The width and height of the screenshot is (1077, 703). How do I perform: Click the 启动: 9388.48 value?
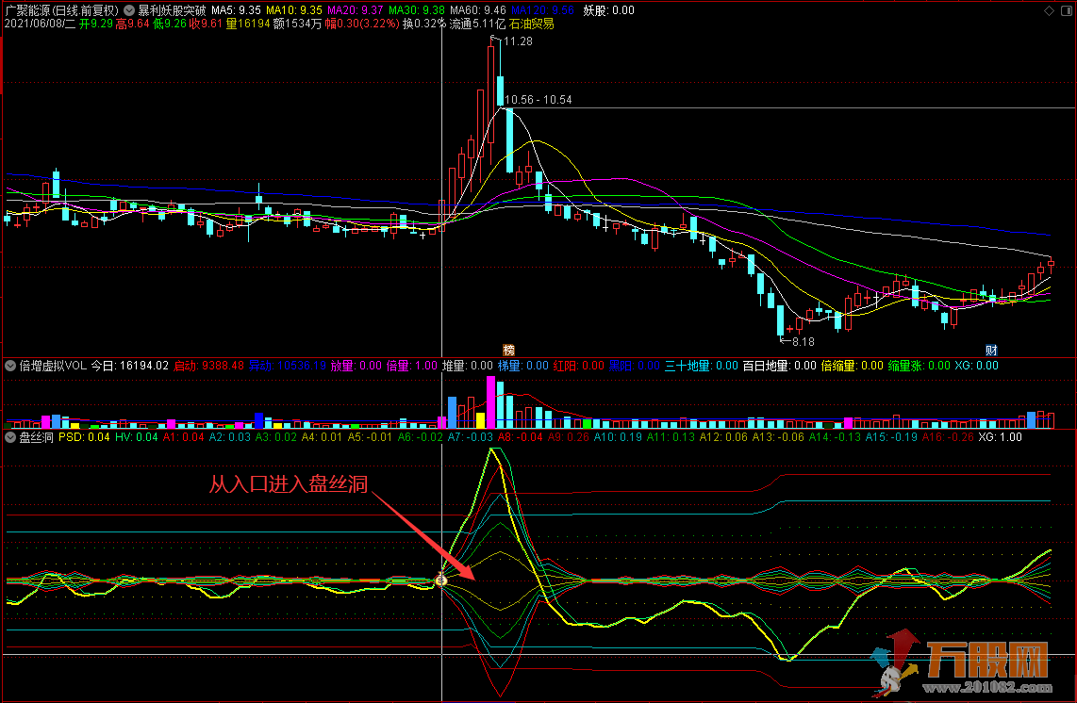point(208,366)
